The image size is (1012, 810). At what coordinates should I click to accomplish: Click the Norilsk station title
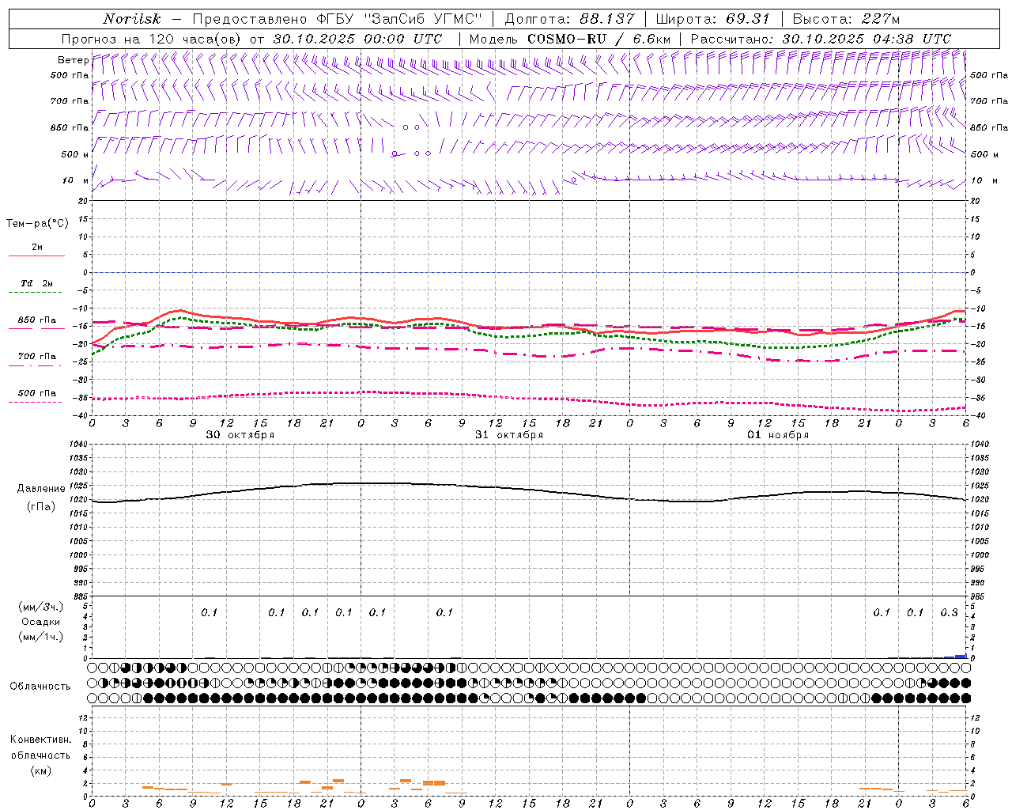(132, 19)
